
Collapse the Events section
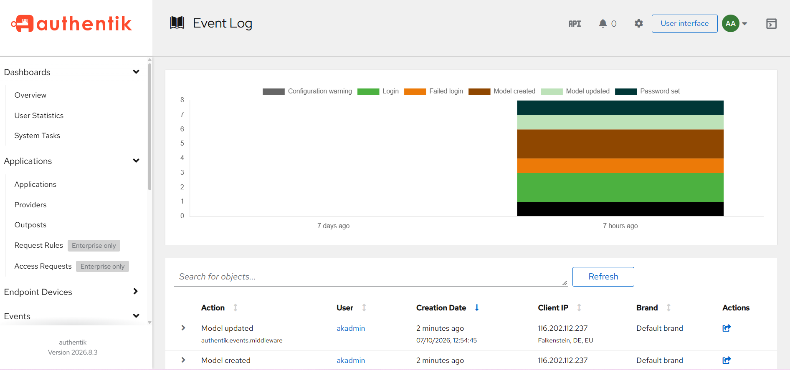(136, 316)
